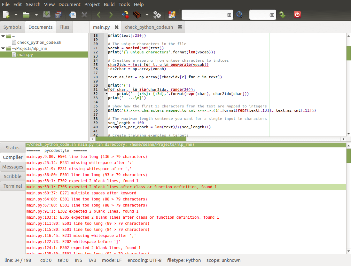
Task: Open the build commands dropdown next to brick icon
Action: pyautogui.click(x=147, y=14)
